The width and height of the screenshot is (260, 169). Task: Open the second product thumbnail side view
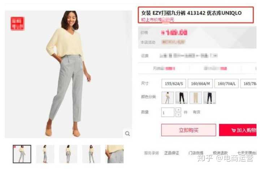pyautogui.click(x=45, y=154)
